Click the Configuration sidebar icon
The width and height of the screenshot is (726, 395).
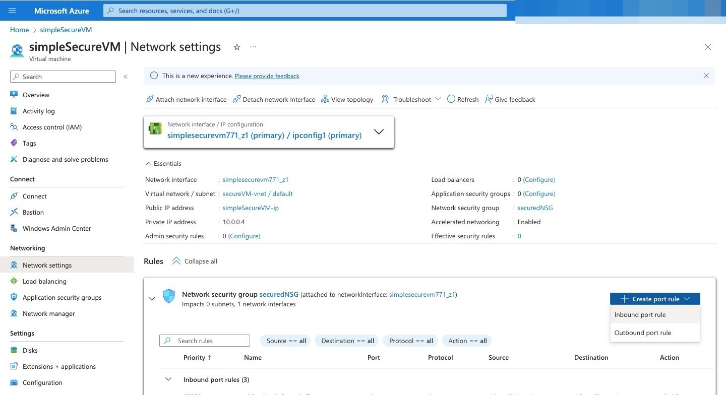[x=14, y=382]
